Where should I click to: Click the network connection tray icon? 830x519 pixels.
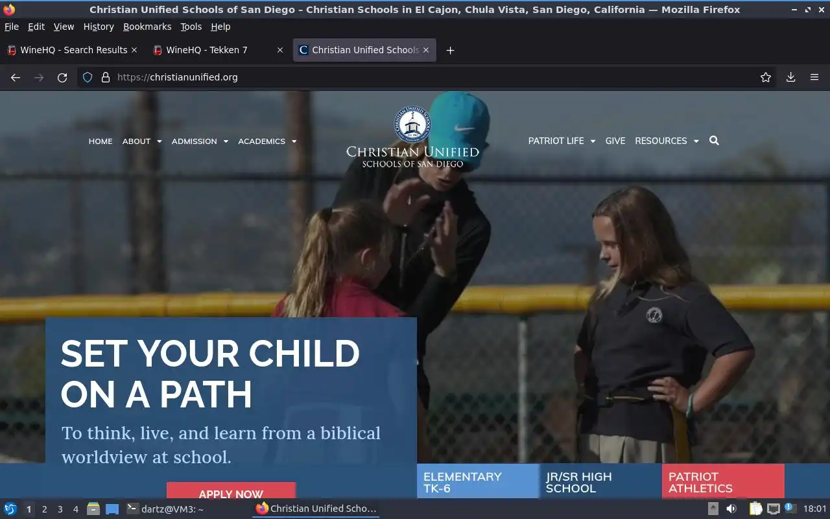pyautogui.click(x=773, y=509)
